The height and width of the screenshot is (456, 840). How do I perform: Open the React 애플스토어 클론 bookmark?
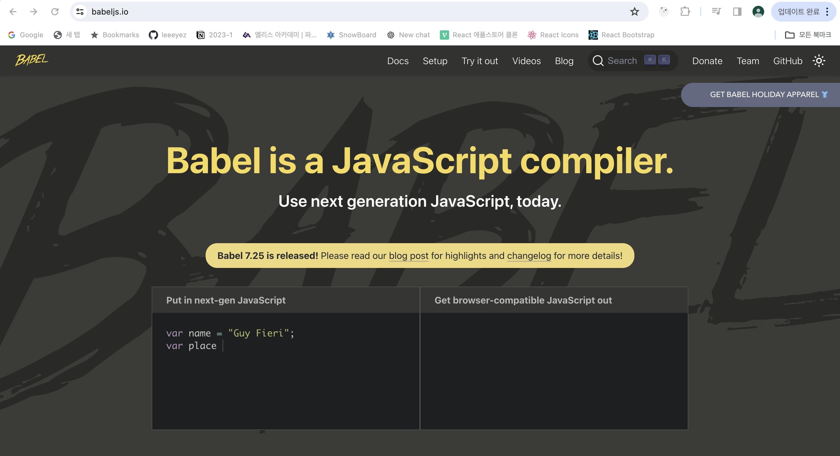click(x=479, y=35)
